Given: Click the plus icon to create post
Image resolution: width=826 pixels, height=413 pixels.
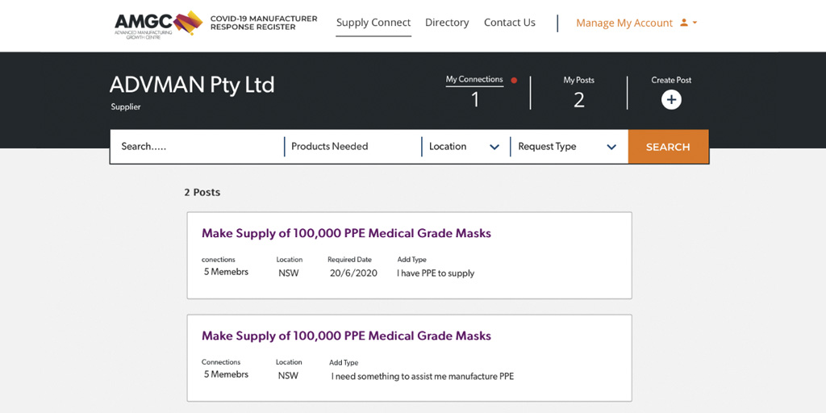Looking at the screenshot, I should [671, 99].
